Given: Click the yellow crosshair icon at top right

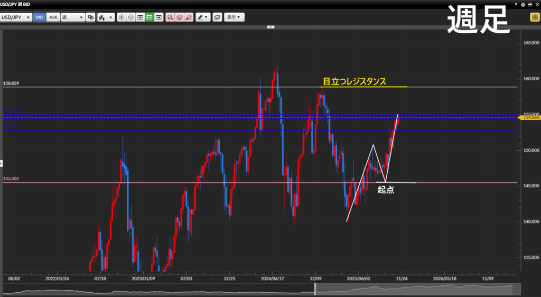Looking at the screenshot, I should 534,17.
